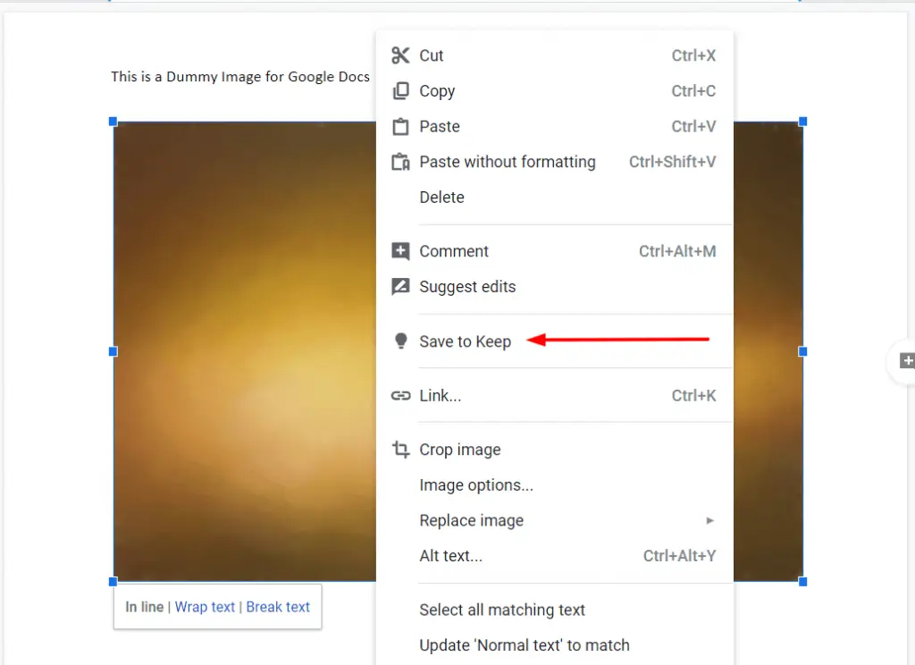The width and height of the screenshot is (915, 665).
Task: Click the Keep lightbulb icon
Action: [x=400, y=341]
